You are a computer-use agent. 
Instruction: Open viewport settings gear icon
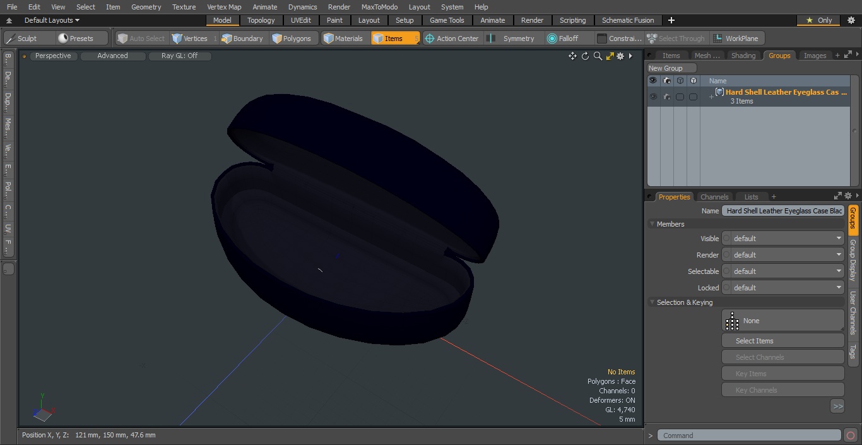(620, 56)
